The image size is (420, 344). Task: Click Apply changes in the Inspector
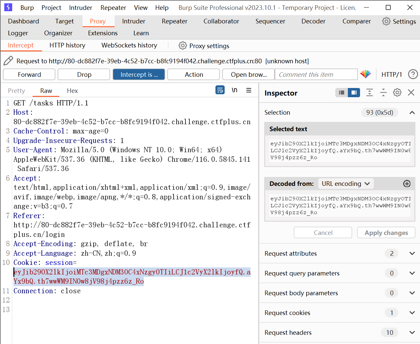point(386,233)
